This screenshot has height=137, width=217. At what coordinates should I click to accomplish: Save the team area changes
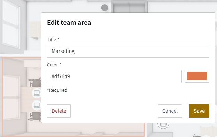point(199,111)
